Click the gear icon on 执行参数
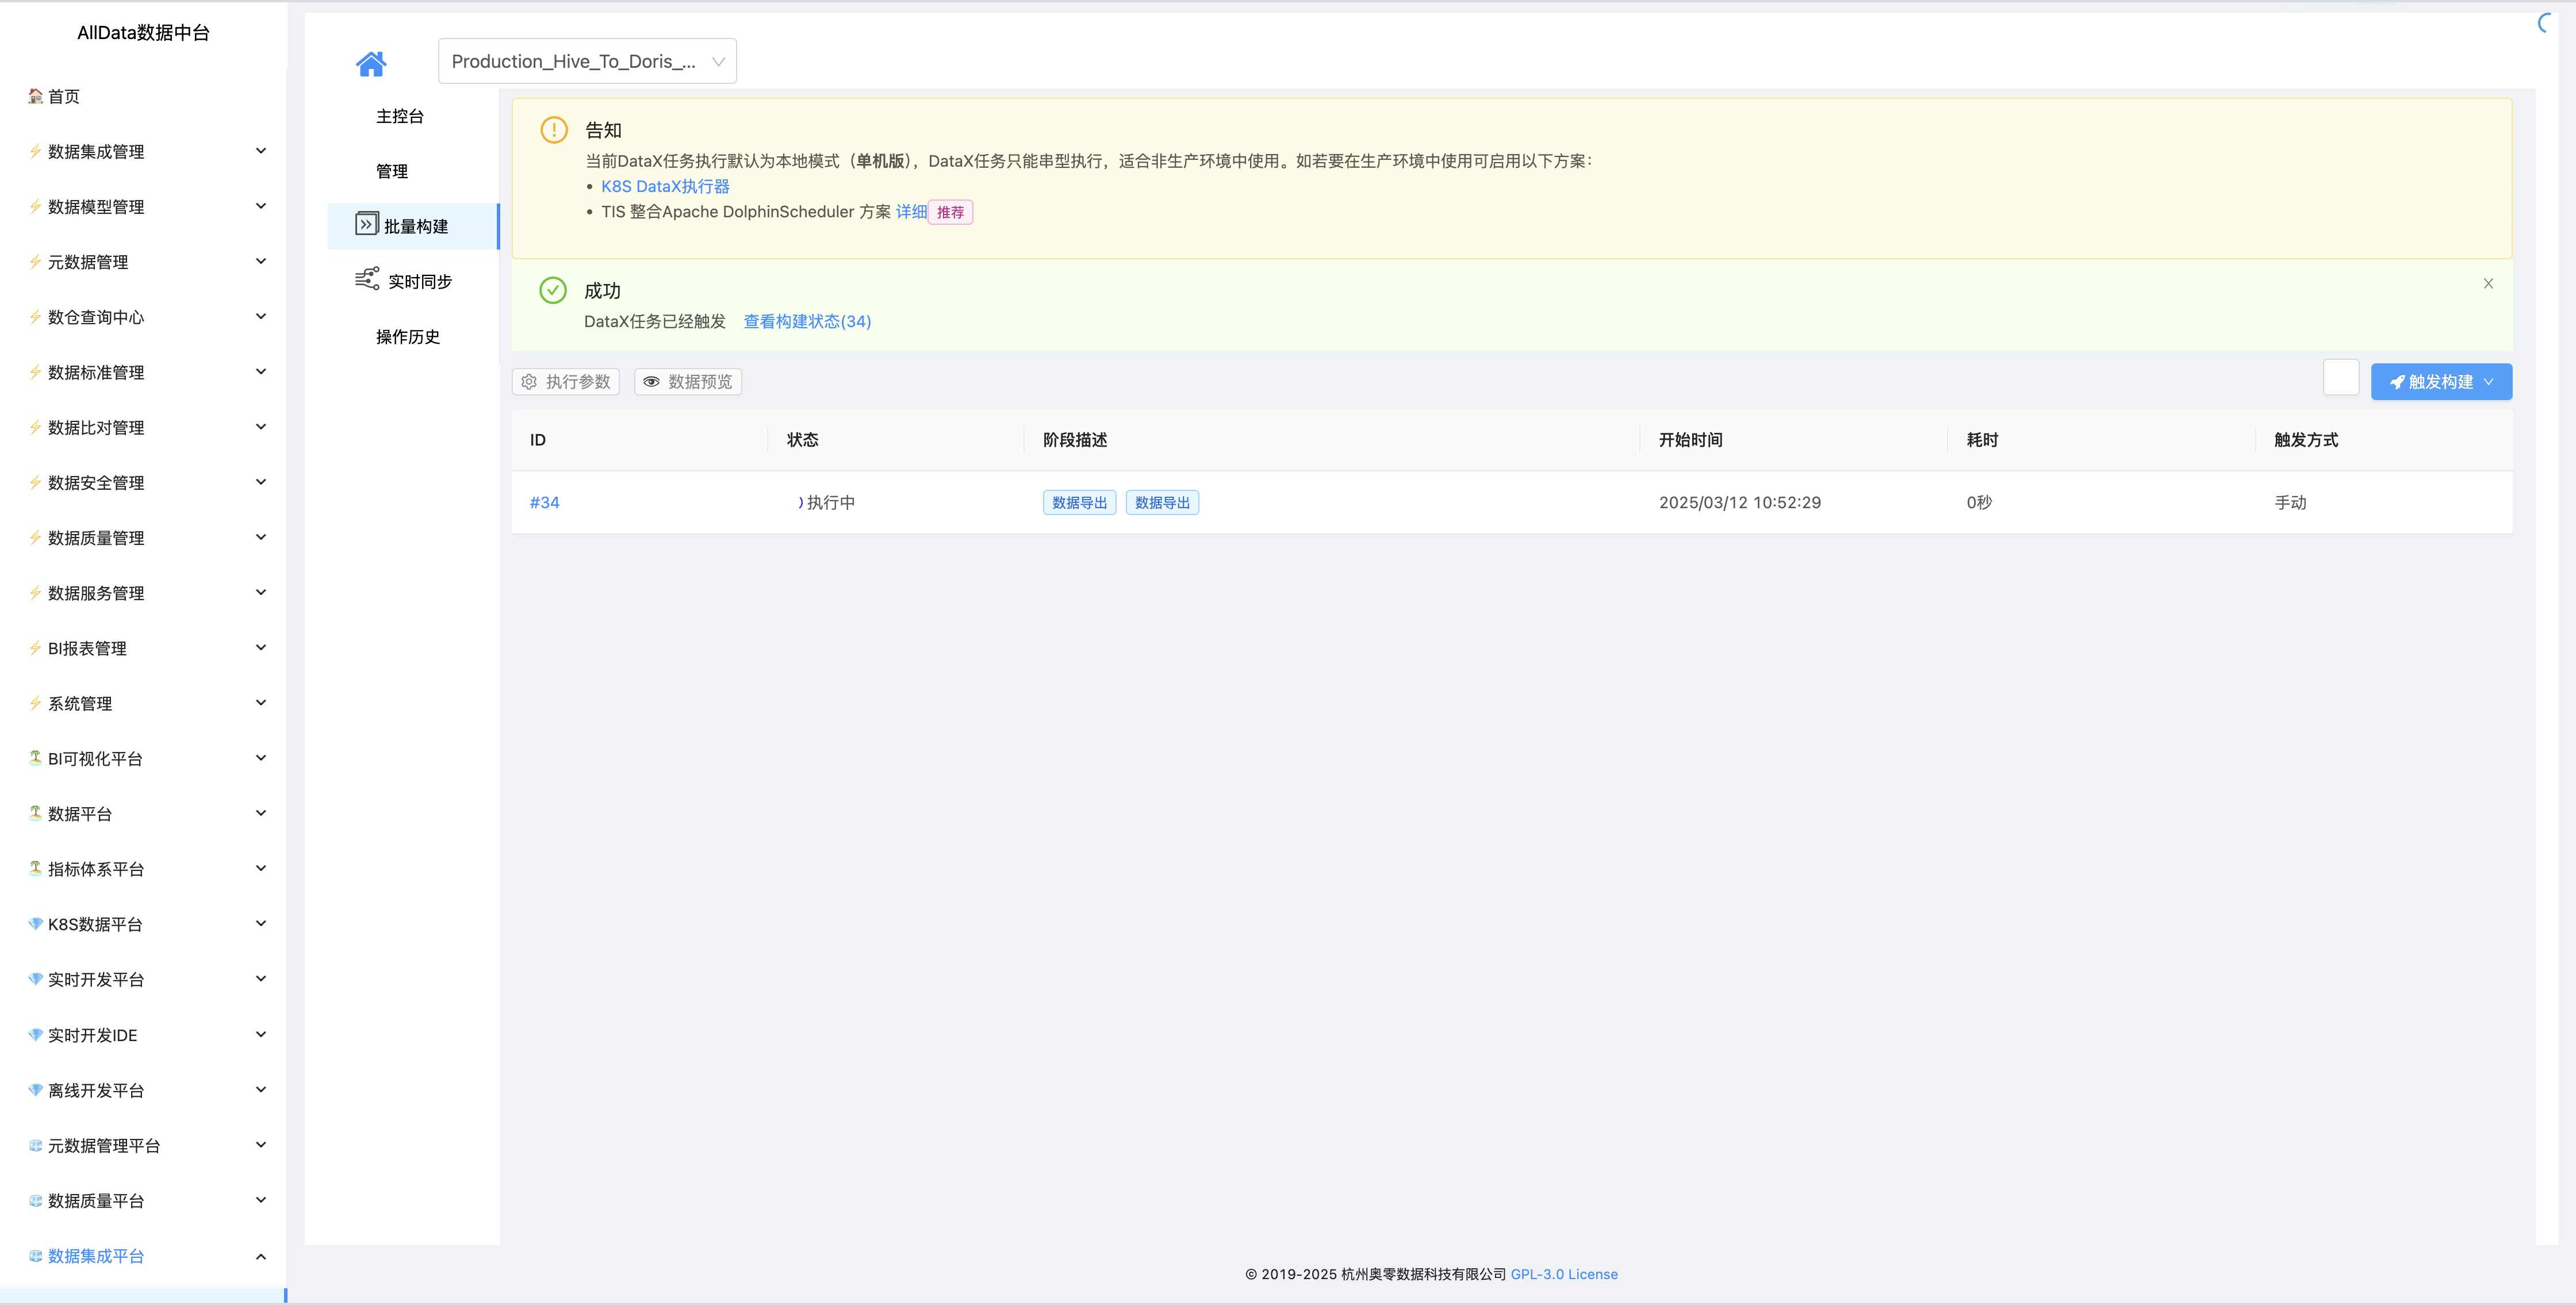The width and height of the screenshot is (2576, 1305). click(x=529, y=382)
